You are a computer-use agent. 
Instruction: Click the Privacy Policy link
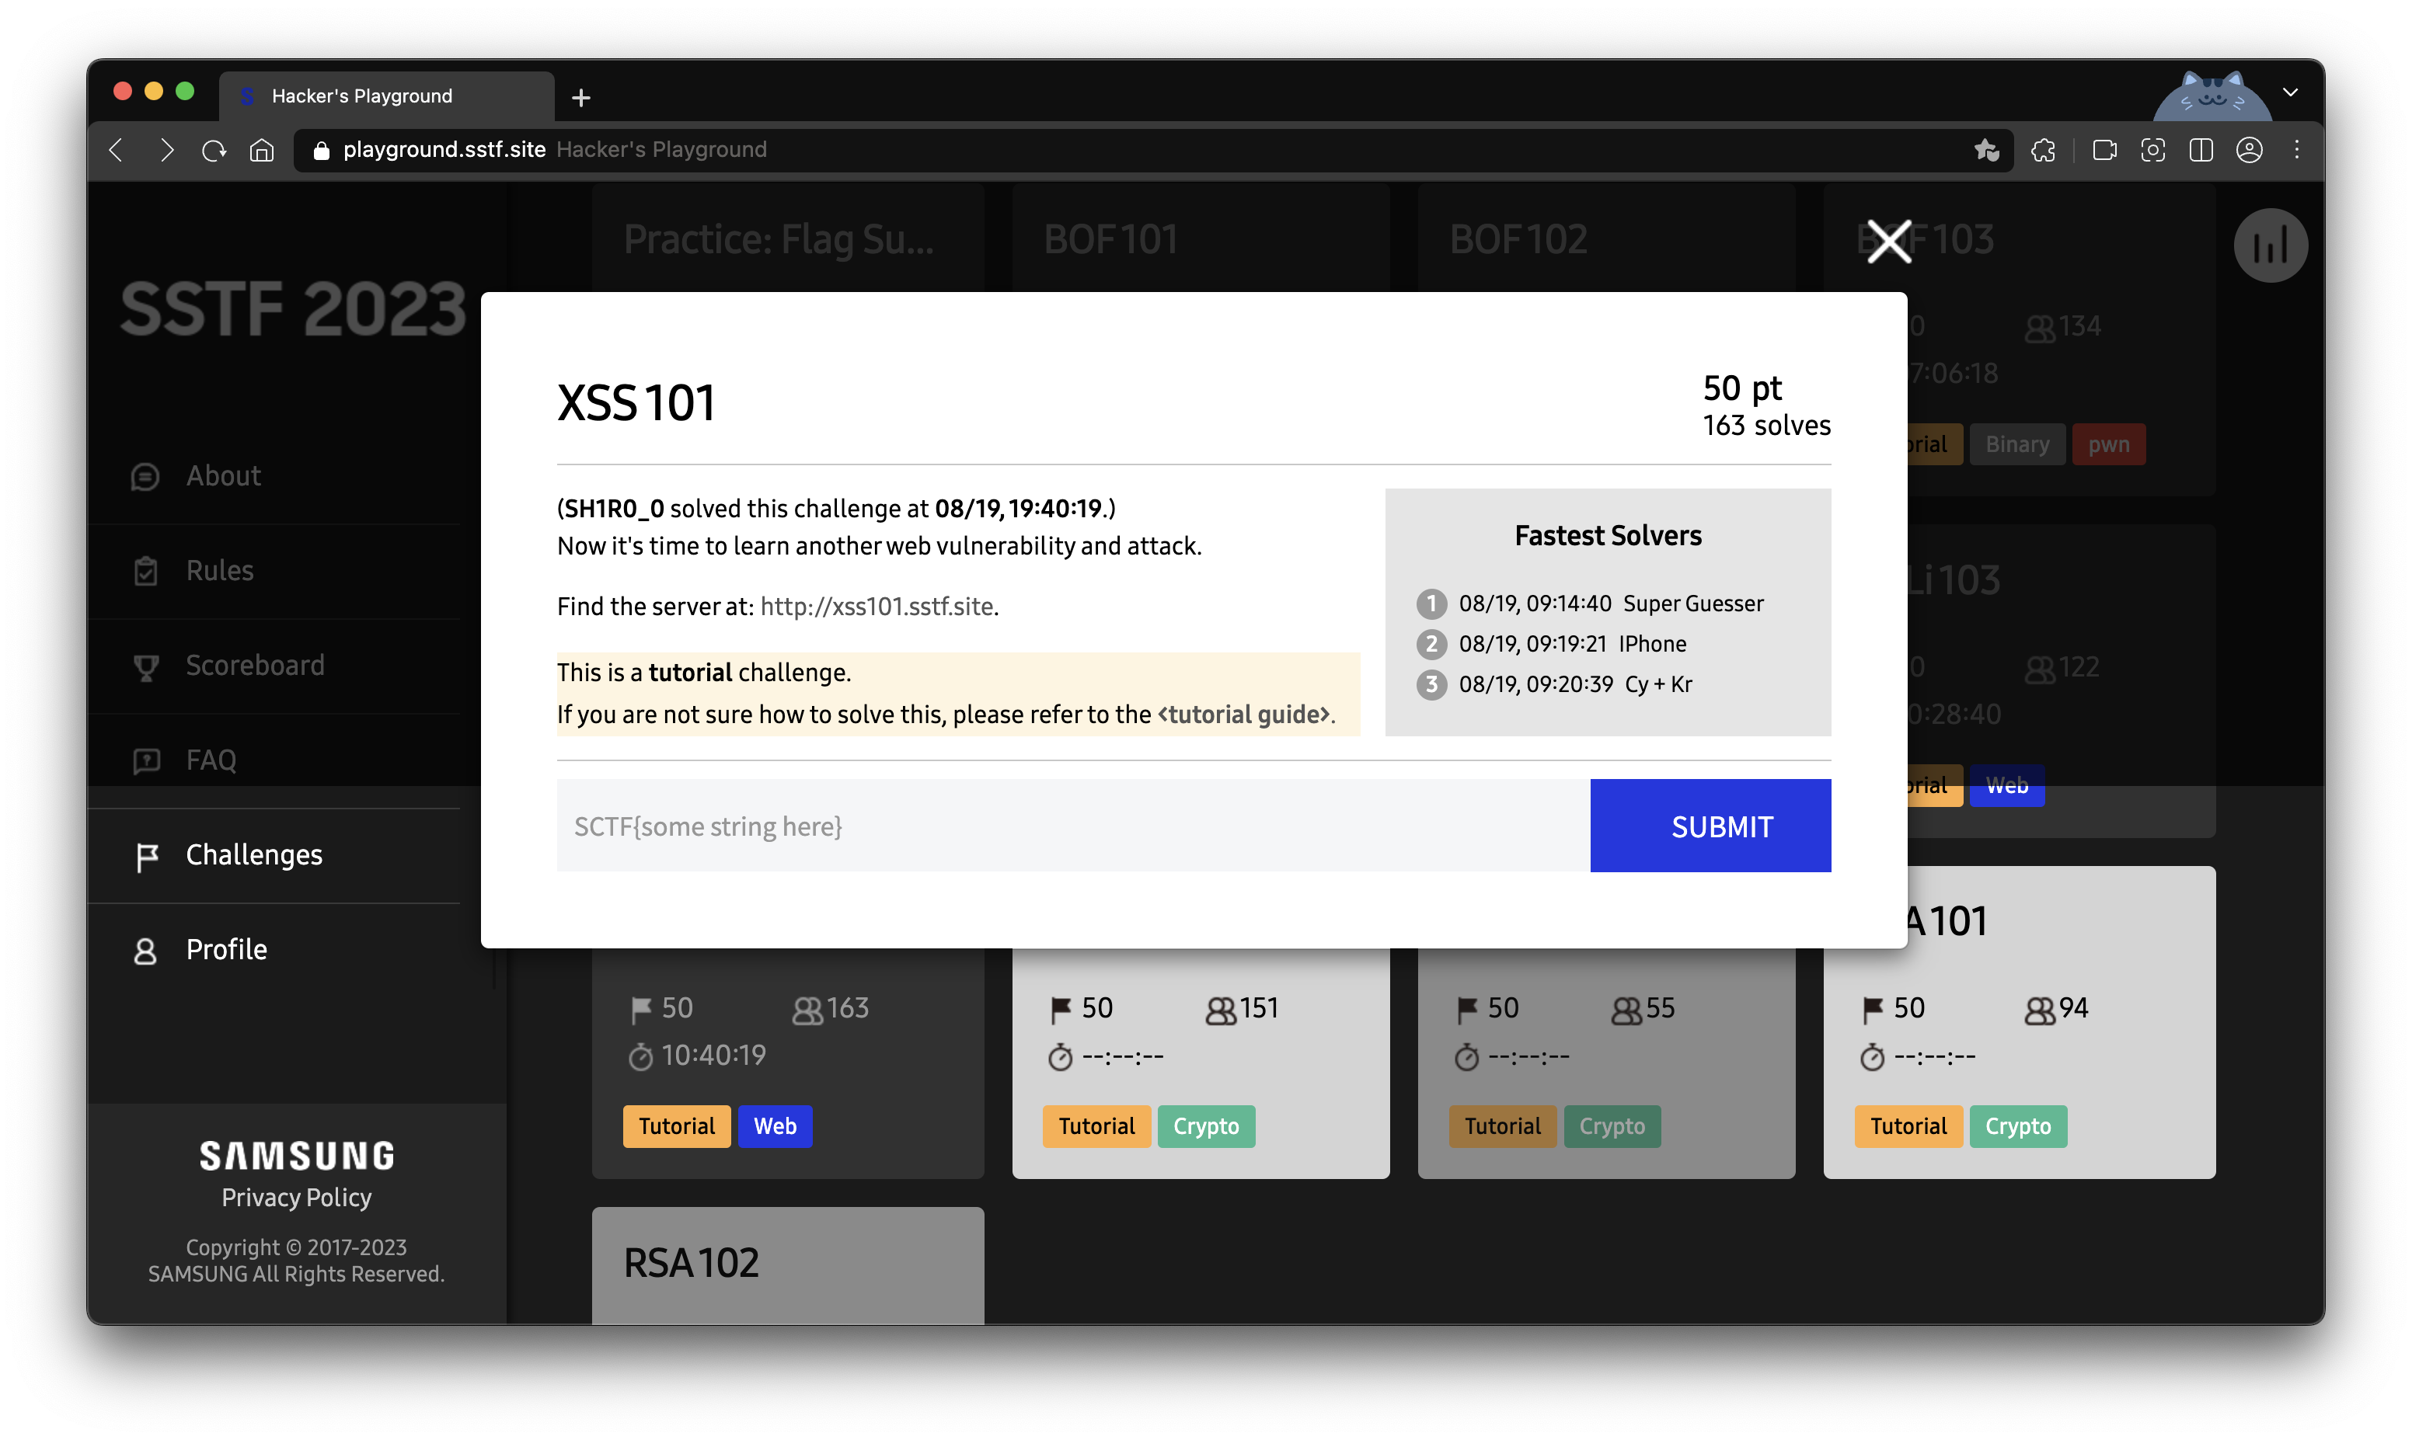click(296, 1198)
